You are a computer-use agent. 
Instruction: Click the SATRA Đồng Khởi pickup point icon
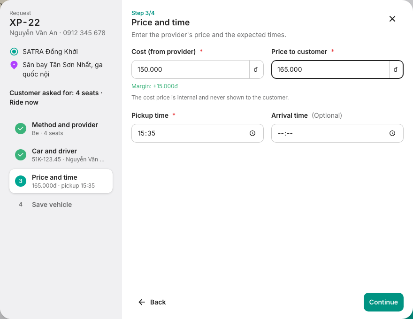pyautogui.click(x=14, y=52)
